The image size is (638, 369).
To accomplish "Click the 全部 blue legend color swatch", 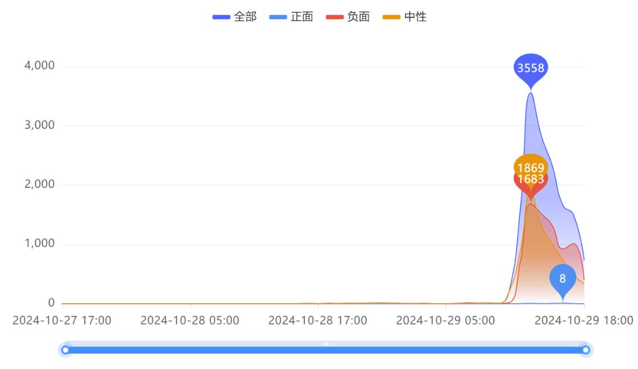I will 221,17.
